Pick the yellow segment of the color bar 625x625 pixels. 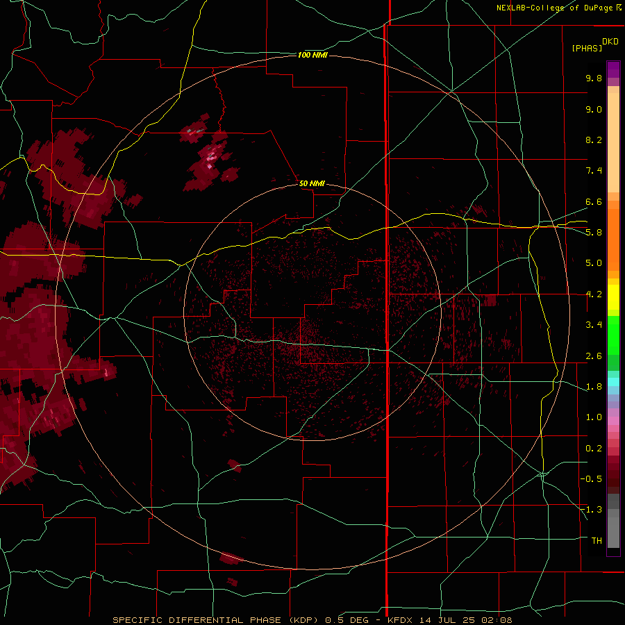(x=613, y=297)
